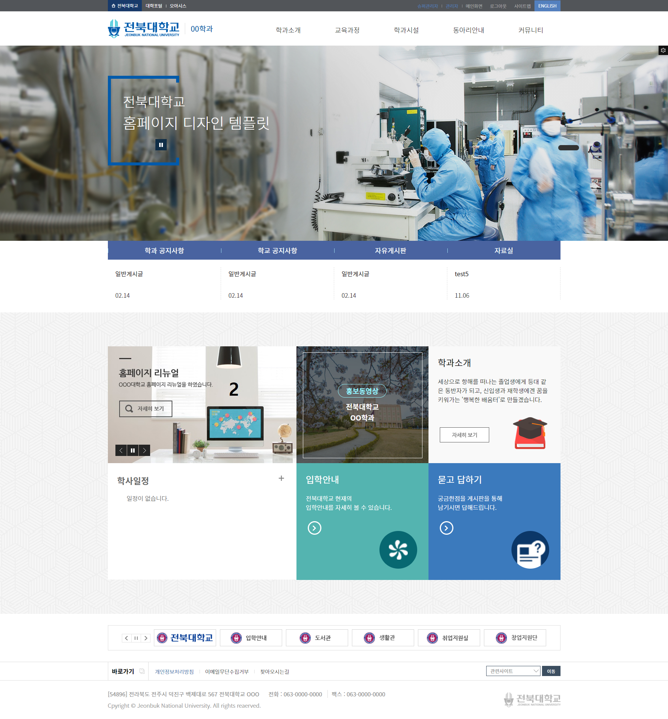Click the 전북대학교 home icon link
Screen dimensions: 668x719
125,6
